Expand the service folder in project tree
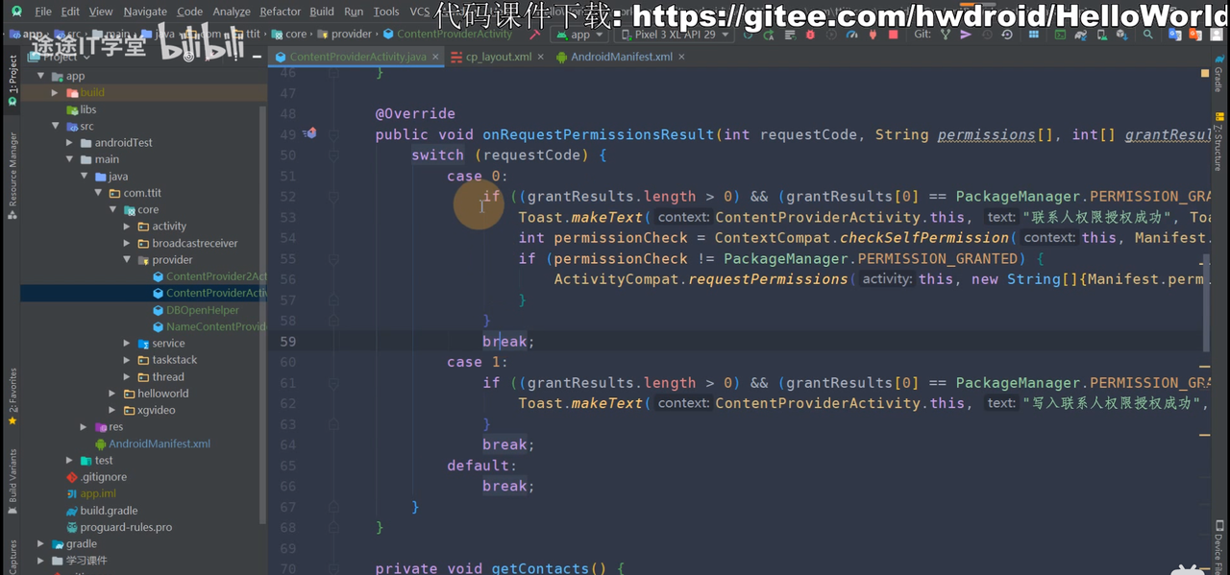This screenshot has width=1230, height=575. pyautogui.click(x=127, y=344)
